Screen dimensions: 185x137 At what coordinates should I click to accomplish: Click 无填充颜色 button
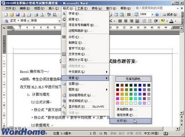pyautogui.click(x=133, y=79)
